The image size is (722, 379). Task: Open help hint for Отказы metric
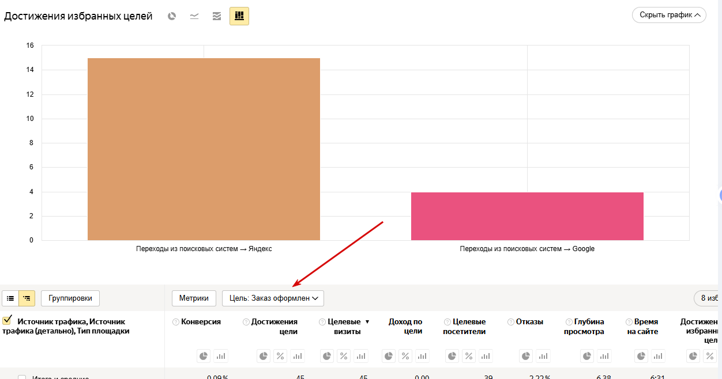click(x=511, y=322)
